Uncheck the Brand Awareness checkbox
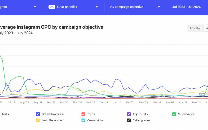 pyautogui.click(x=38, y=114)
